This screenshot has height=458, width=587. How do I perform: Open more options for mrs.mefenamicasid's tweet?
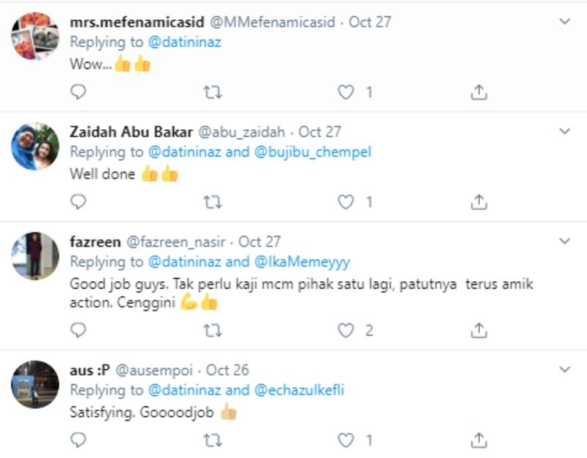point(564,22)
